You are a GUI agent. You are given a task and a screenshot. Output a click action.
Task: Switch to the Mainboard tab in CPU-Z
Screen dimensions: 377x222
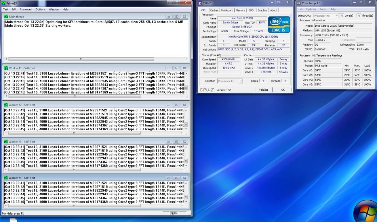coord(227,10)
